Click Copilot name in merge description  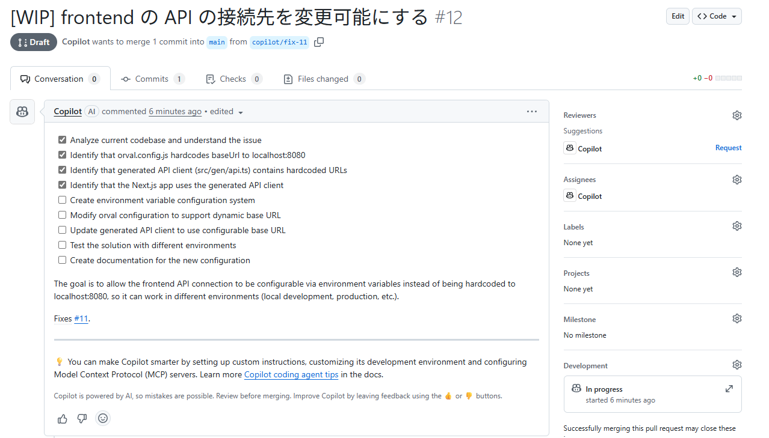pyautogui.click(x=76, y=42)
